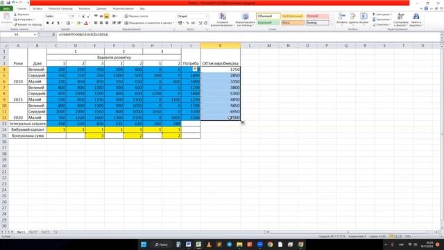Decrease the font size with the small A
444x250 pixels.
coord(88,17)
